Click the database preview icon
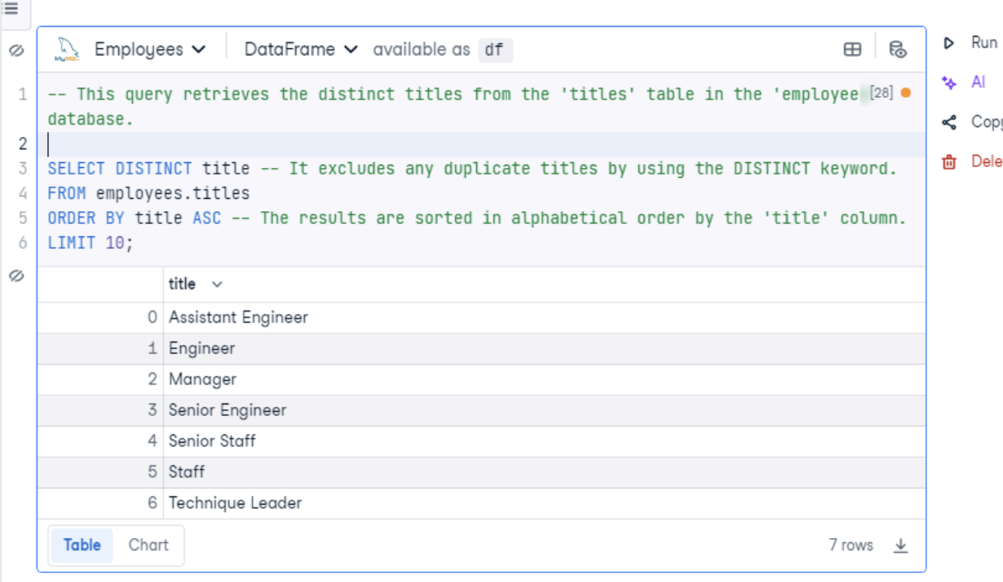 [897, 50]
